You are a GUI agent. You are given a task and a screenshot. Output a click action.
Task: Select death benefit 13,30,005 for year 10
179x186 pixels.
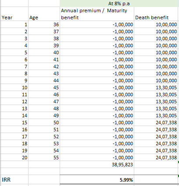(x=156, y=88)
